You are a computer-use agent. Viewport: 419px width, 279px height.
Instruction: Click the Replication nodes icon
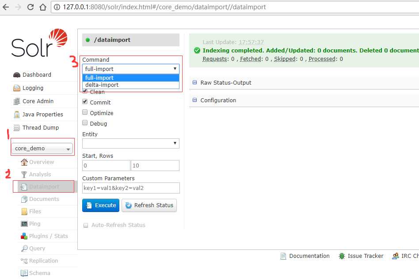tap(24, 261)
